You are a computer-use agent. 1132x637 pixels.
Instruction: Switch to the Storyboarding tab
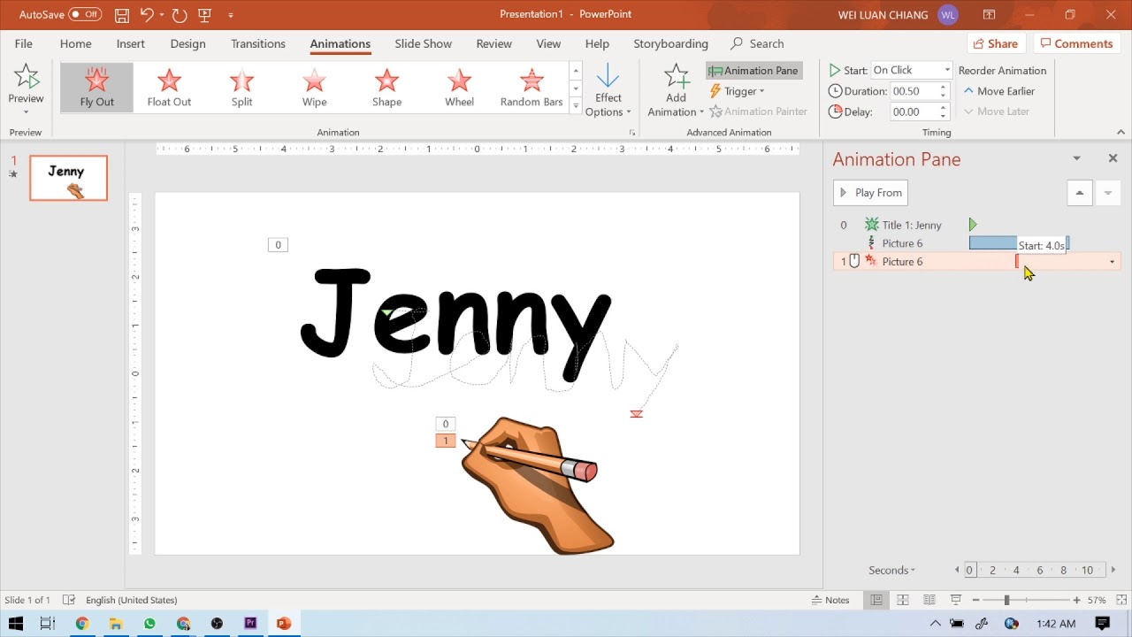670,43
